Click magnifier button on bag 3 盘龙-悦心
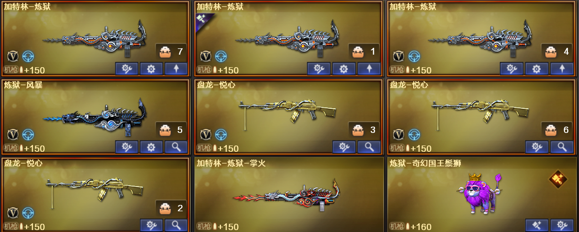The image size is (579, 232). point(369,147)
